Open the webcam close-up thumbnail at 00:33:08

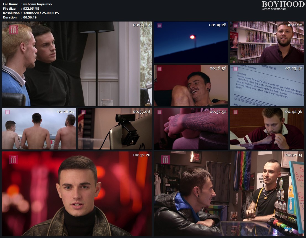point(115,129)
